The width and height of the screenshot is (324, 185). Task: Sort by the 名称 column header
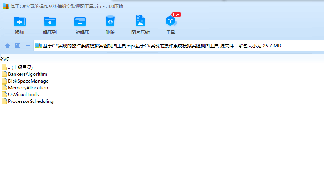(x=5, y=58)
